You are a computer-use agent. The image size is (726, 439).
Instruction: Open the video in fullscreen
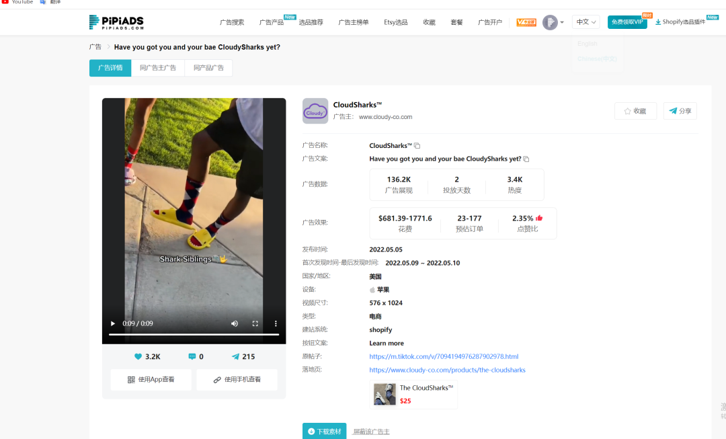[x=255, y=323]
